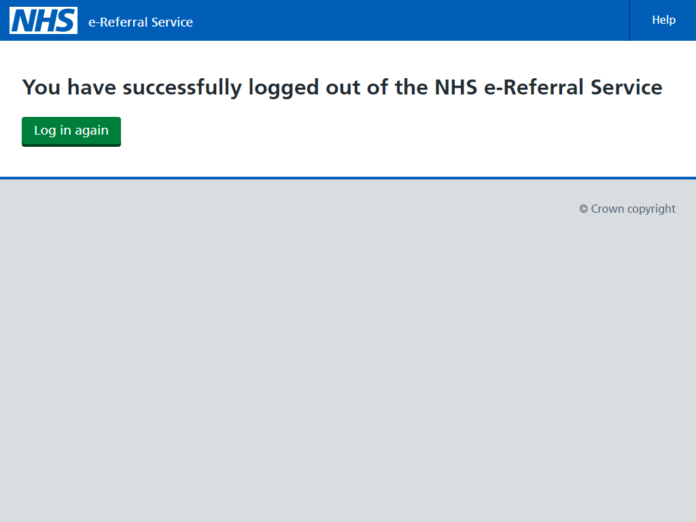Click the © symbol before Crown copyright
696x522 pixels.
tap(584, 209)
